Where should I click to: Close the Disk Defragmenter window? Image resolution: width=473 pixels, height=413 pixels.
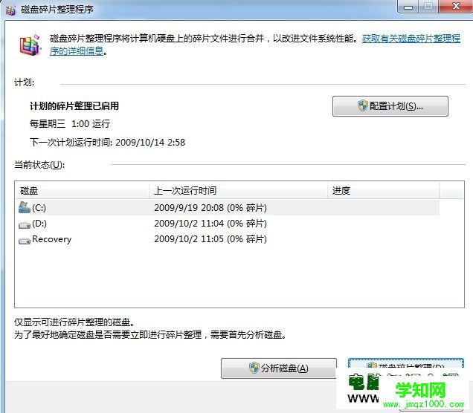coord(456,6)
